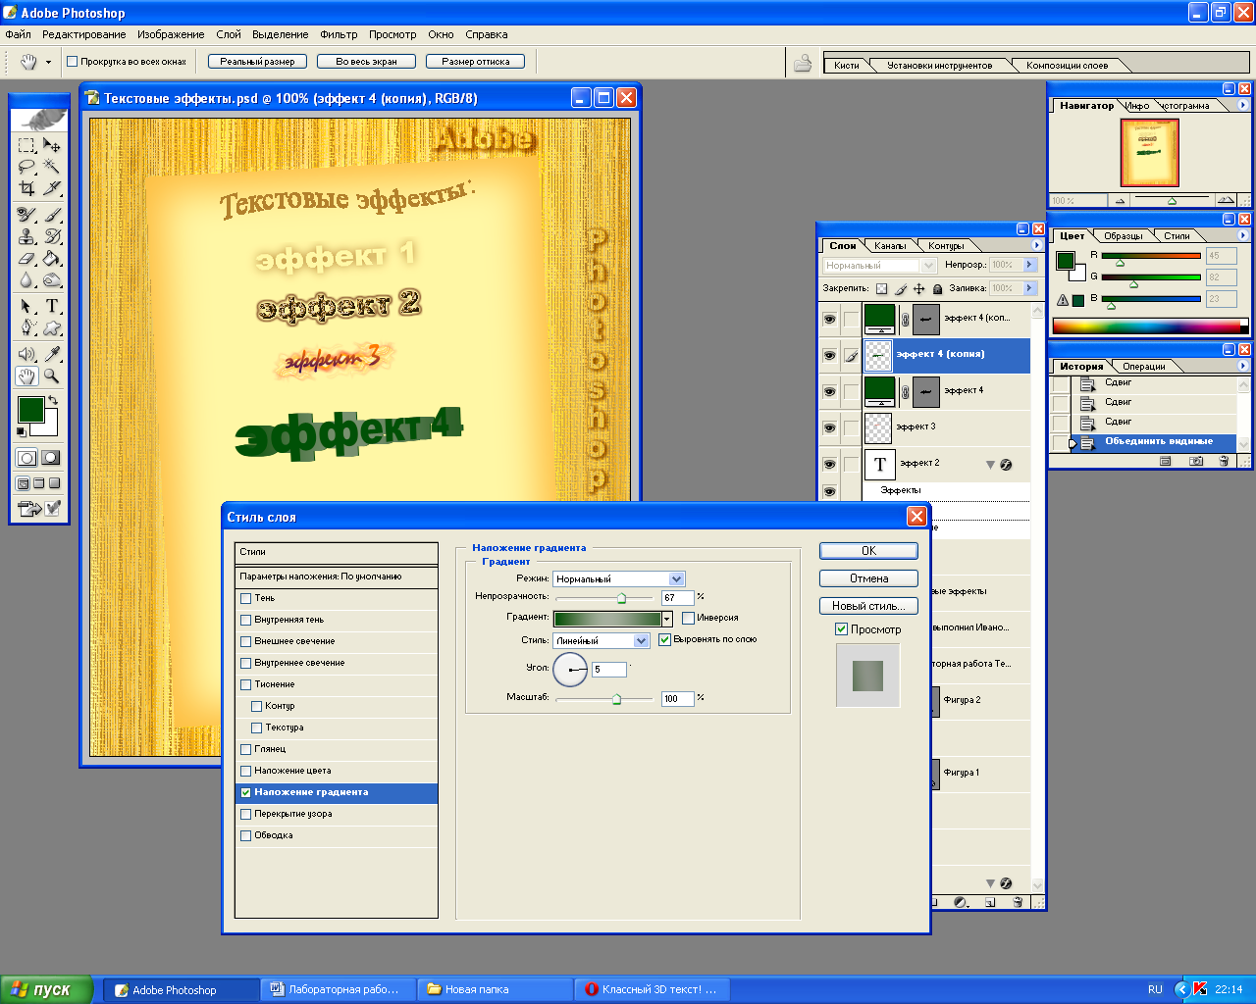Select the Clone Stamp tool

[x=26, y=236]
